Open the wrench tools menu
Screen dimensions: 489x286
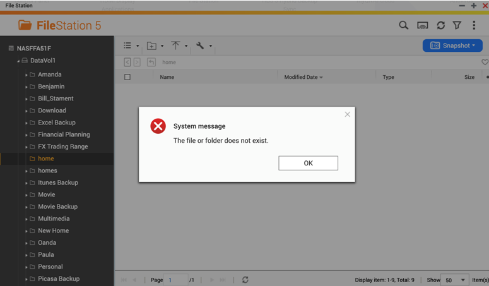pos(200,45)
